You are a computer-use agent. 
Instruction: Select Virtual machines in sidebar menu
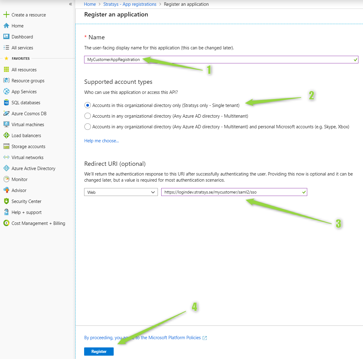pyautogui.click(x=28, y=125)
